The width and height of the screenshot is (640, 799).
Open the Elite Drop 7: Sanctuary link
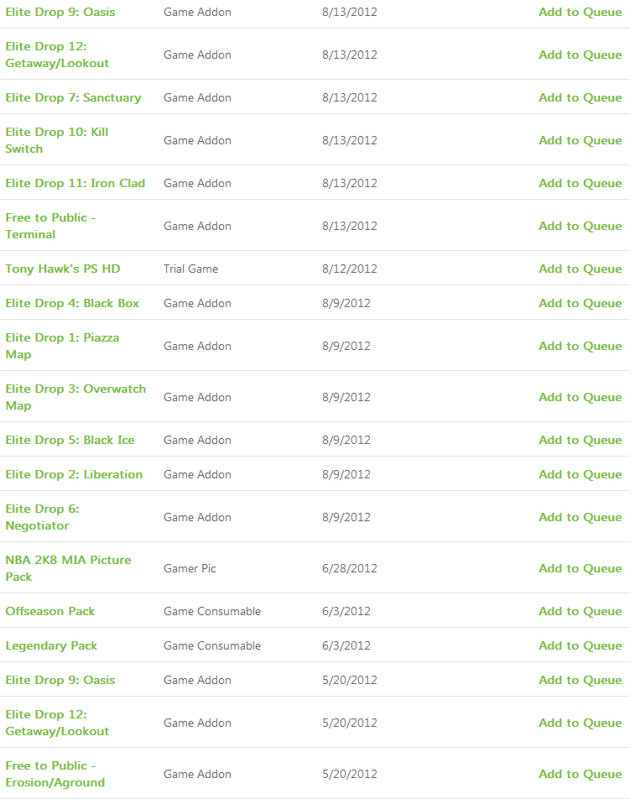[x=73, y=97]
